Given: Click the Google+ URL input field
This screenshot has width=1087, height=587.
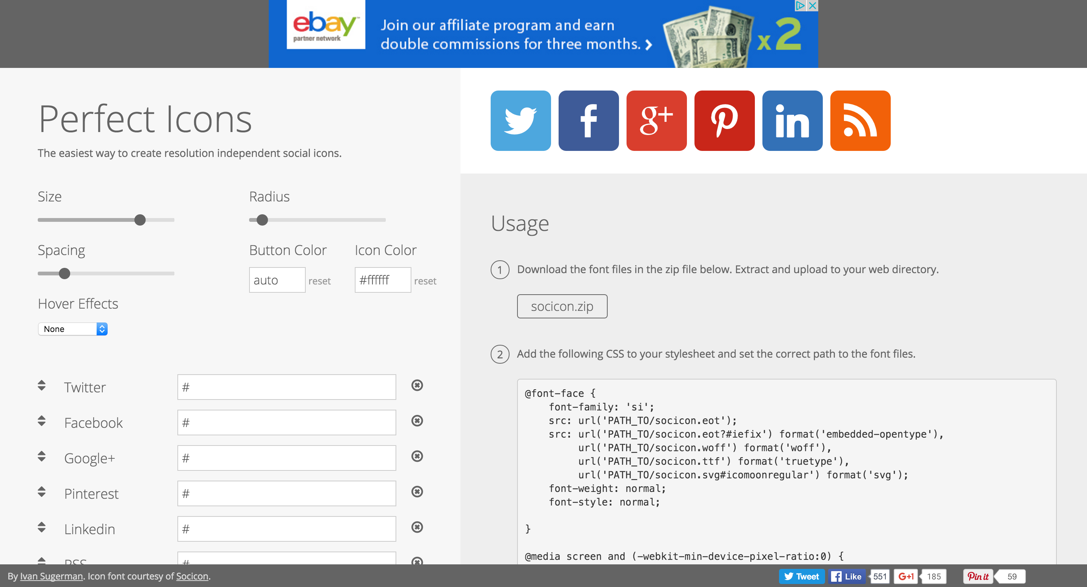Looking at the screenshot, I should click(286, 458).
